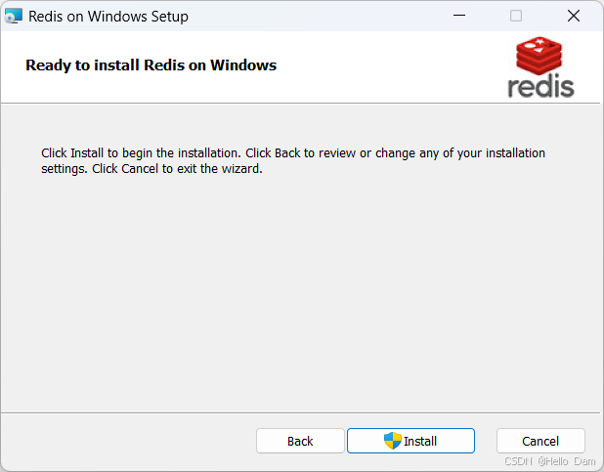This screenshot has width=604, height=472.
Task: Close the Redis on Windows Setup window
Action: pyautogui.click(x=574, y=17)
